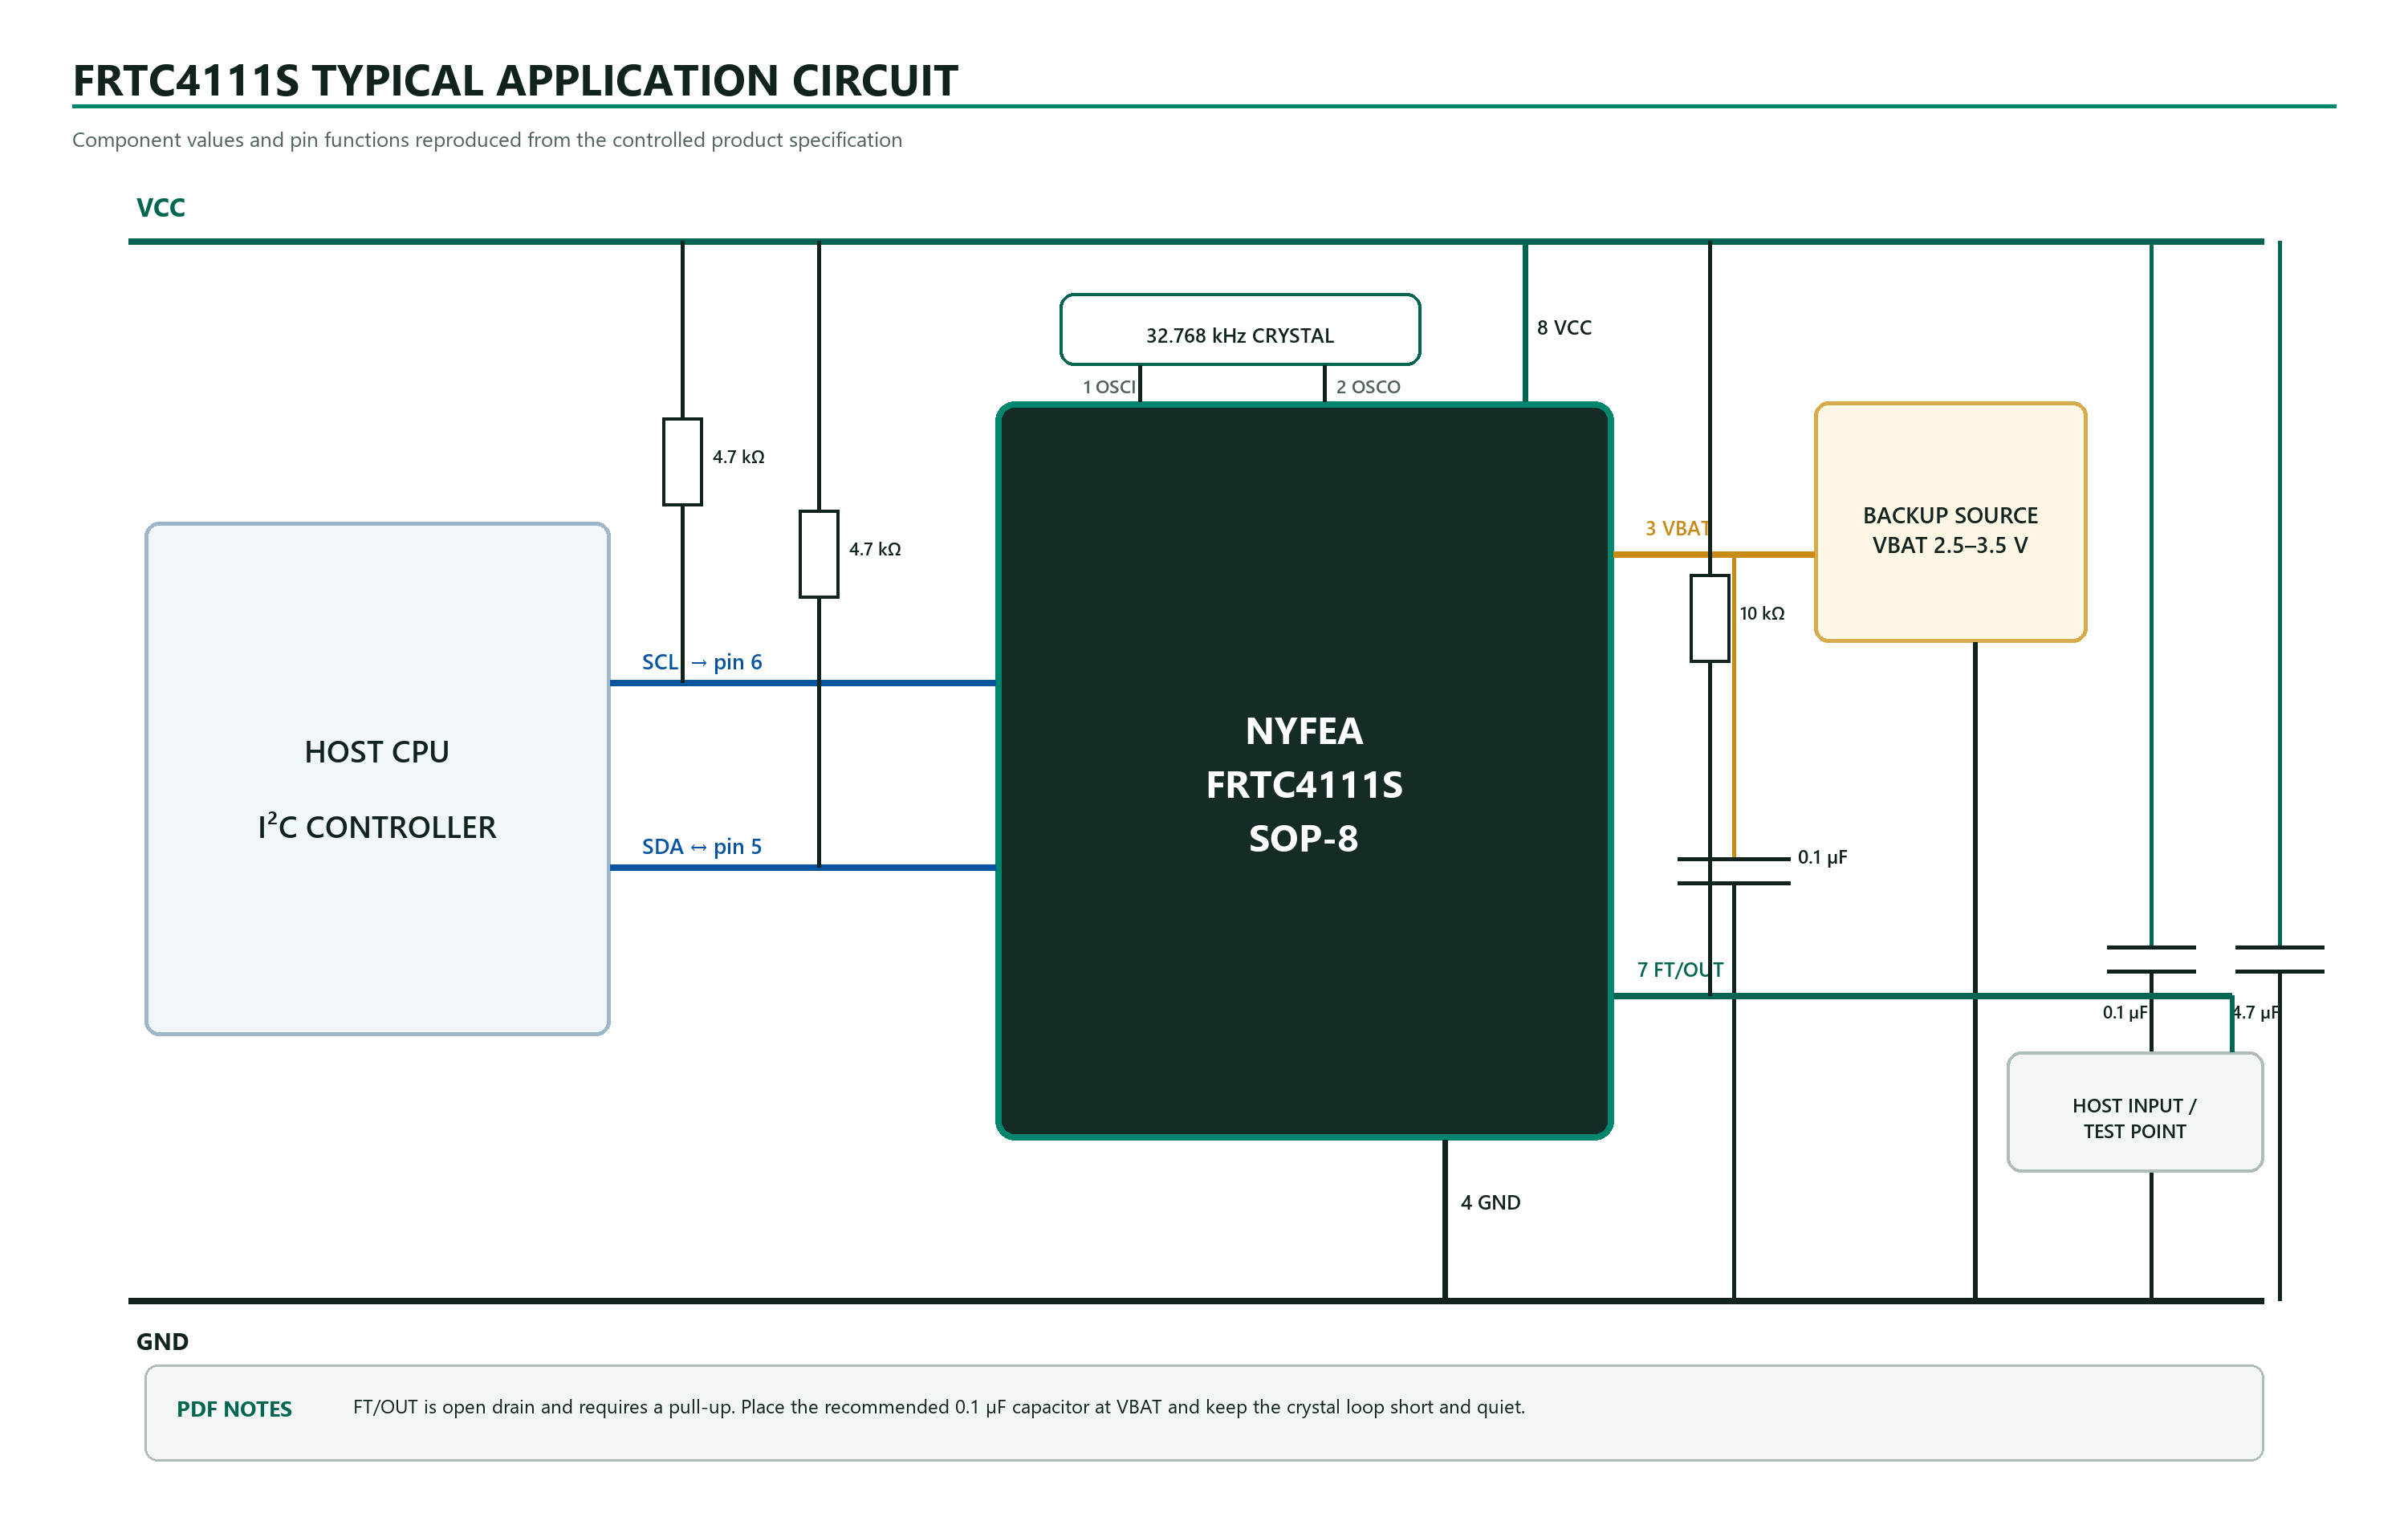Viewport: 2408px width, 1525px height.
Task: Select the 32.768 kHz CRYSTAL box
Action: (1240, 330)
